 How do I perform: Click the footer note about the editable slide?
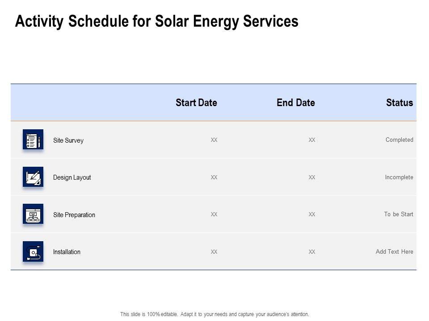point(214,314)
